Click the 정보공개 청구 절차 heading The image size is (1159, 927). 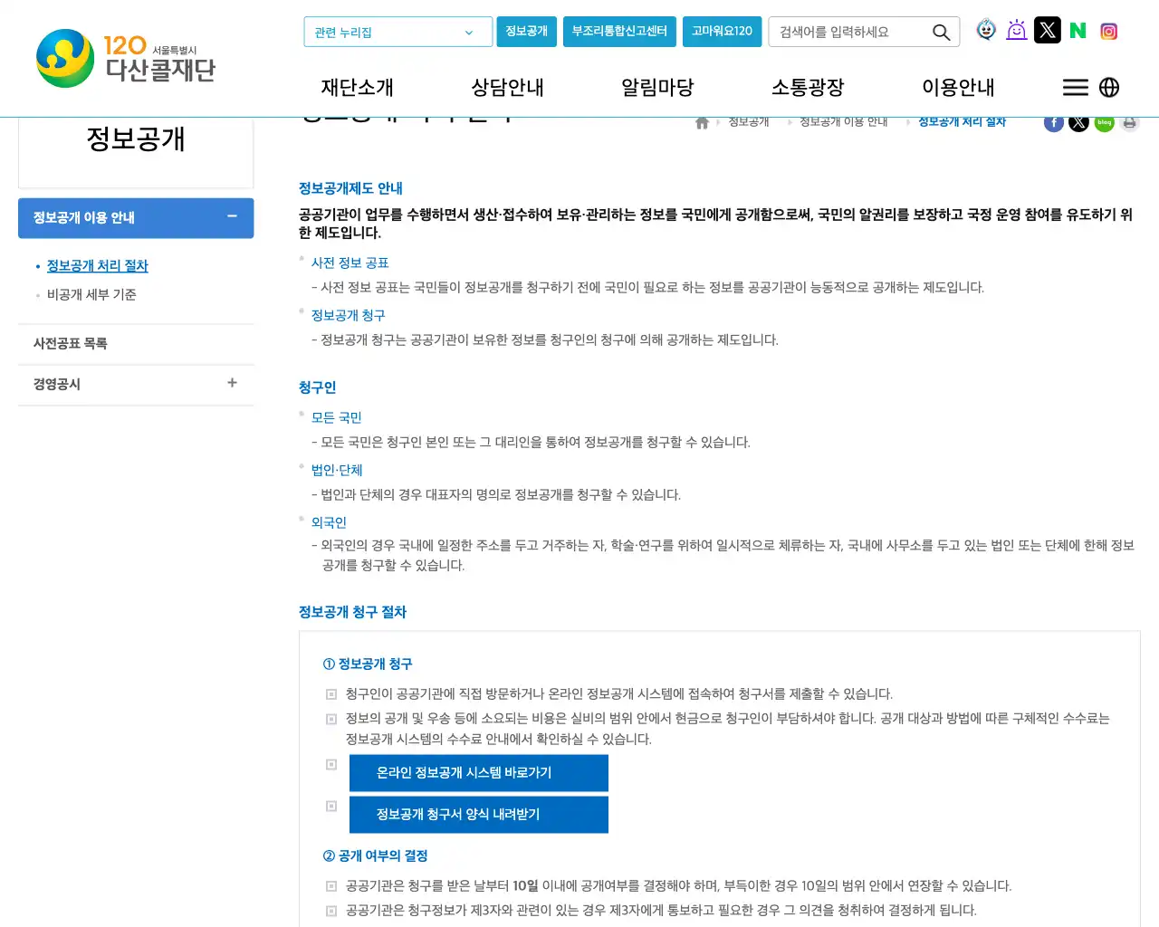(x=353, y=612)
